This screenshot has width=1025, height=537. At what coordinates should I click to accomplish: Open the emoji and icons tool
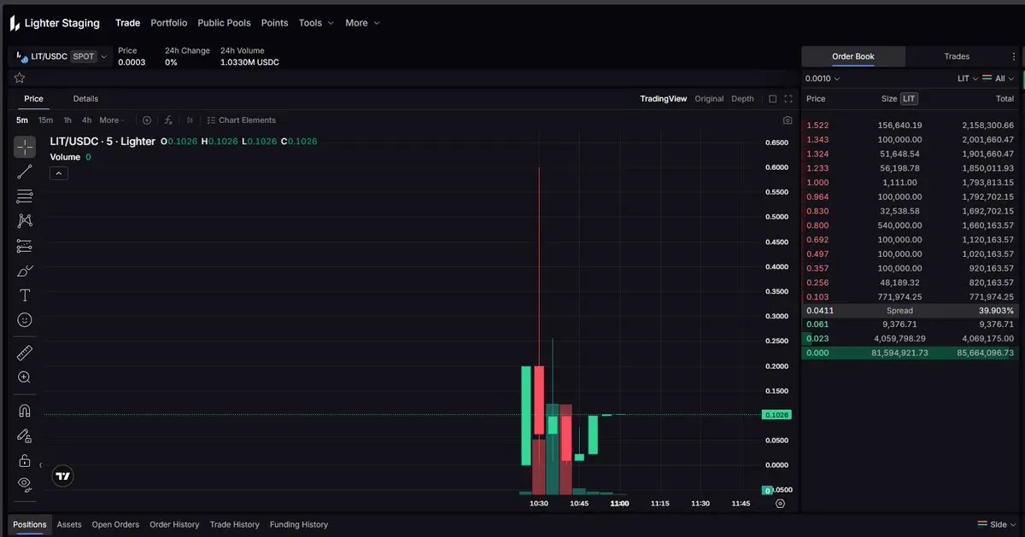tap(25, 319)
